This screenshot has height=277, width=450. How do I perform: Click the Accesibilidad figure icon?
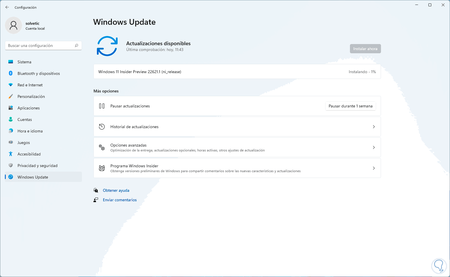coord(11,154)
